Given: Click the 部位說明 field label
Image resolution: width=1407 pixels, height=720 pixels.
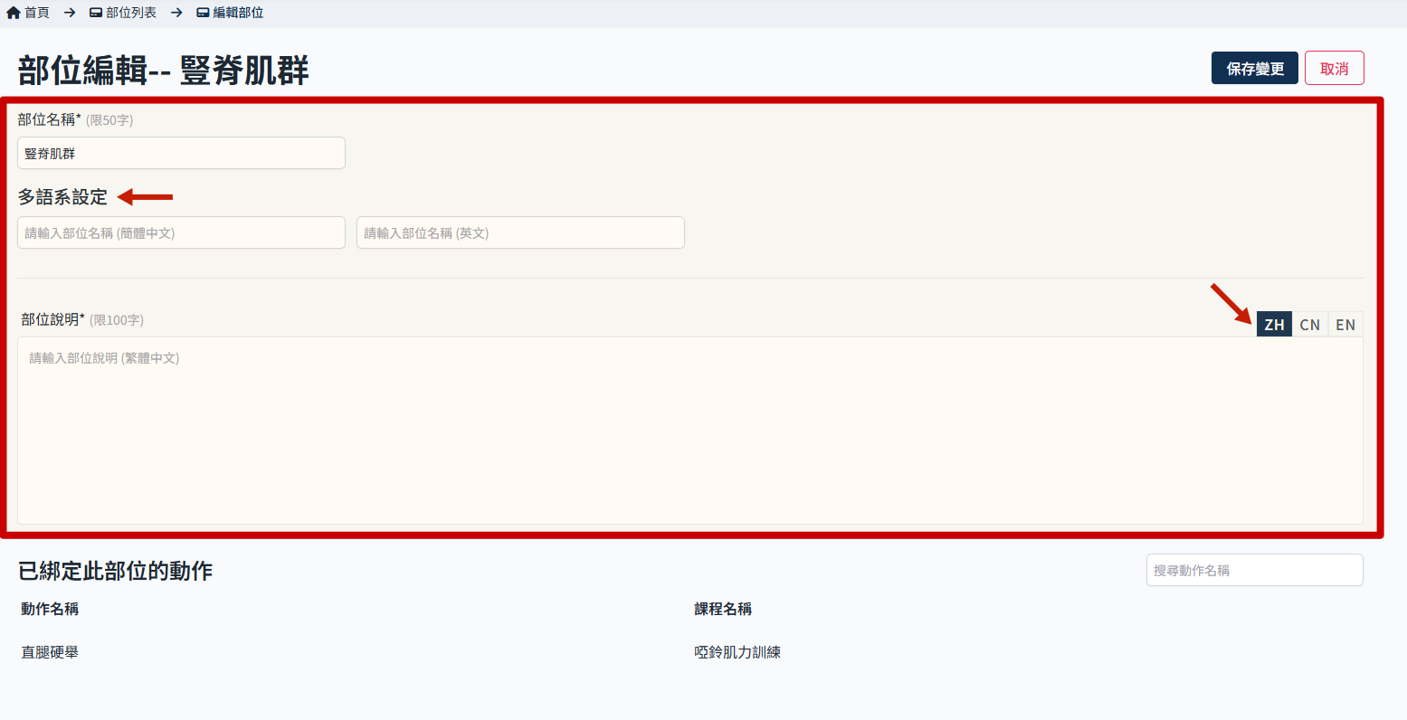Looking at the screenshot, I should pyautogui.click(x=53, y=319).
